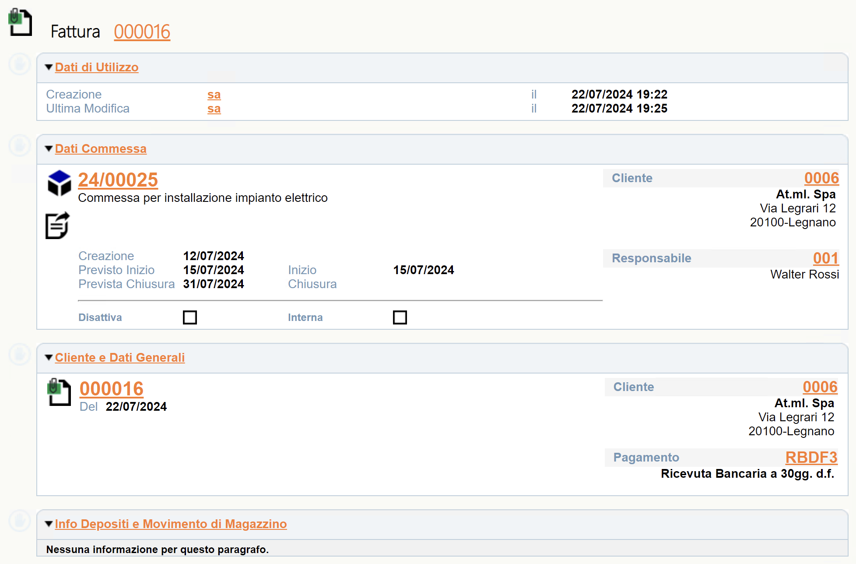Click faded hand icon beside Info Depositi section

[20, 521]
